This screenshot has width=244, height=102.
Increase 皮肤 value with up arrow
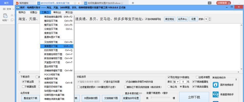tap(210, 18)
